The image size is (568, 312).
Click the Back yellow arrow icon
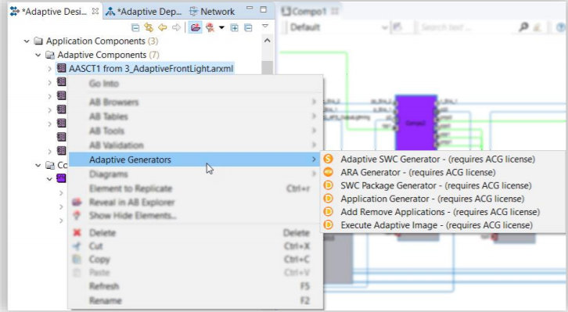pos(162,27)
